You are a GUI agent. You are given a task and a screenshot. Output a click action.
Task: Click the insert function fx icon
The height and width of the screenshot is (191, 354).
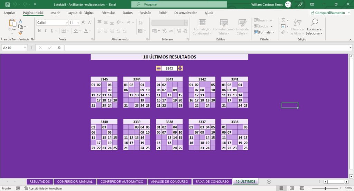click(59, 48)
